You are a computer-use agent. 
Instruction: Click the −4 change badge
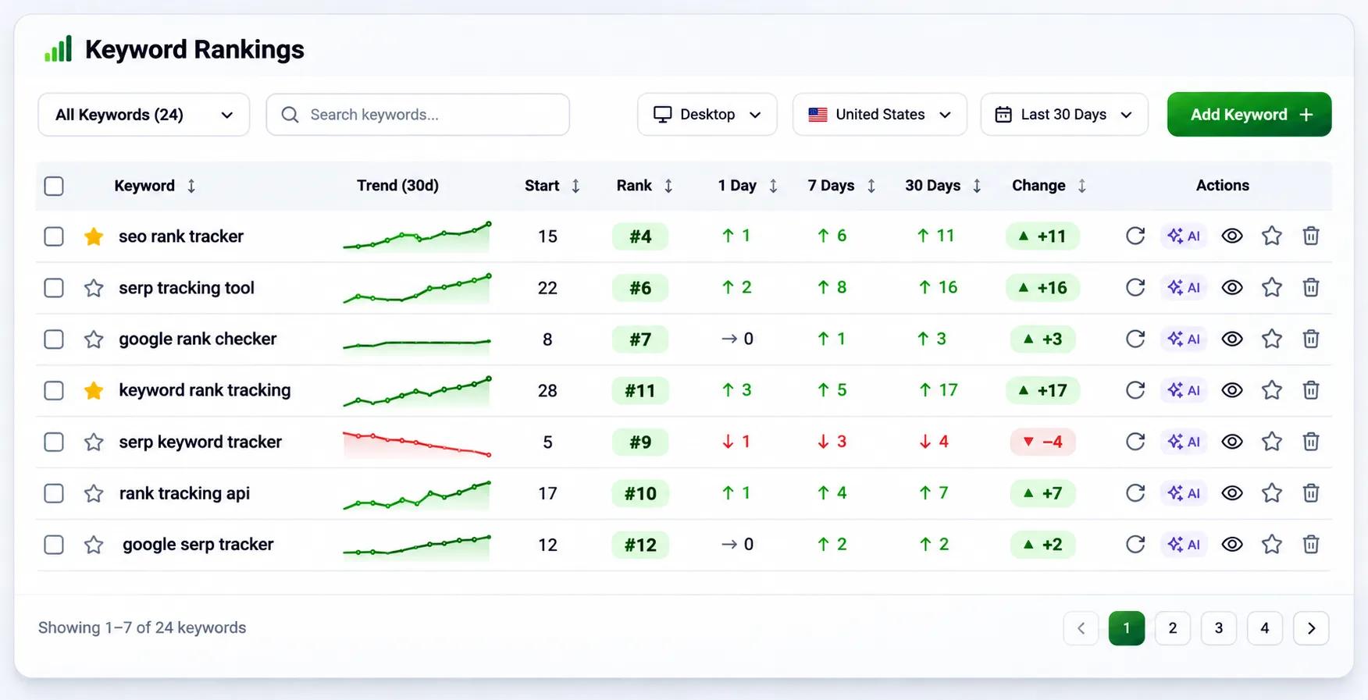point(1043,442)
